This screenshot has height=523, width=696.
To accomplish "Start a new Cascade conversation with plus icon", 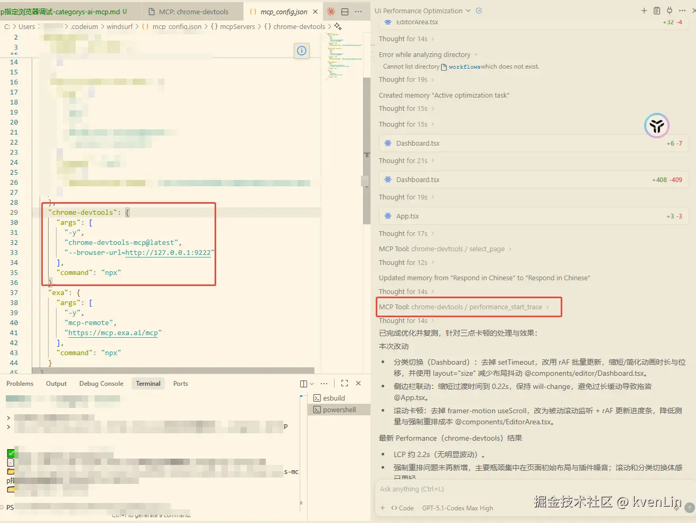I will pos(644,11).
